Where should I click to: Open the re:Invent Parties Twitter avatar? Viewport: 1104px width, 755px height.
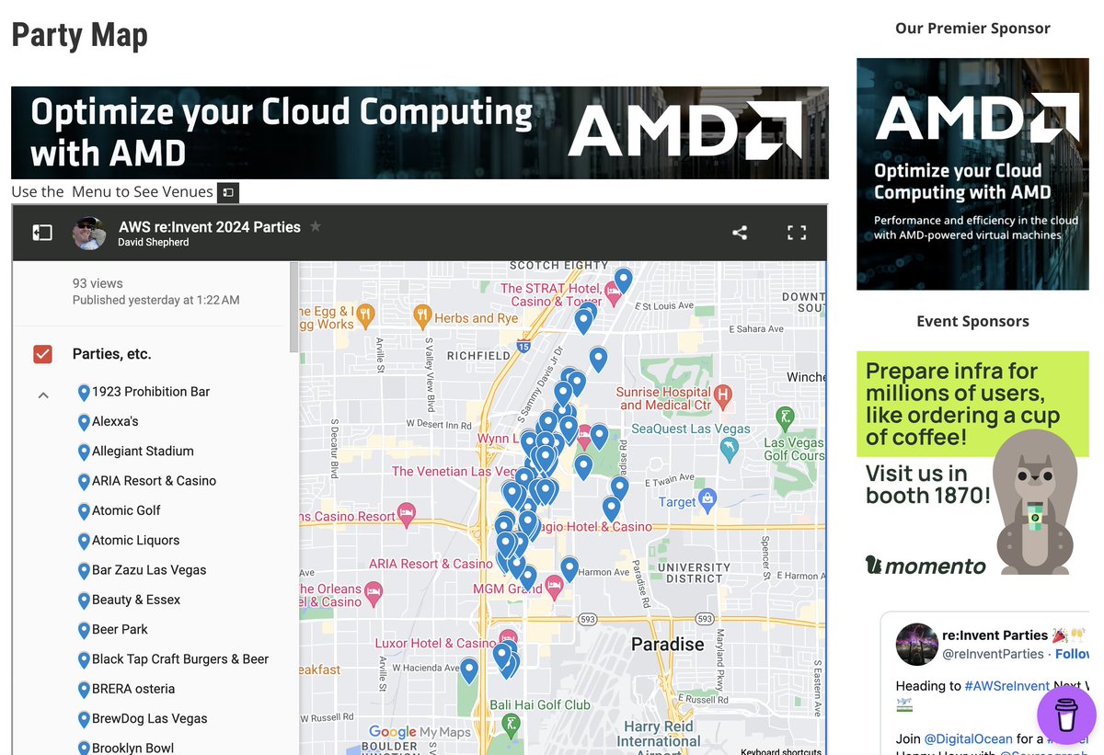tap(916, 644)
